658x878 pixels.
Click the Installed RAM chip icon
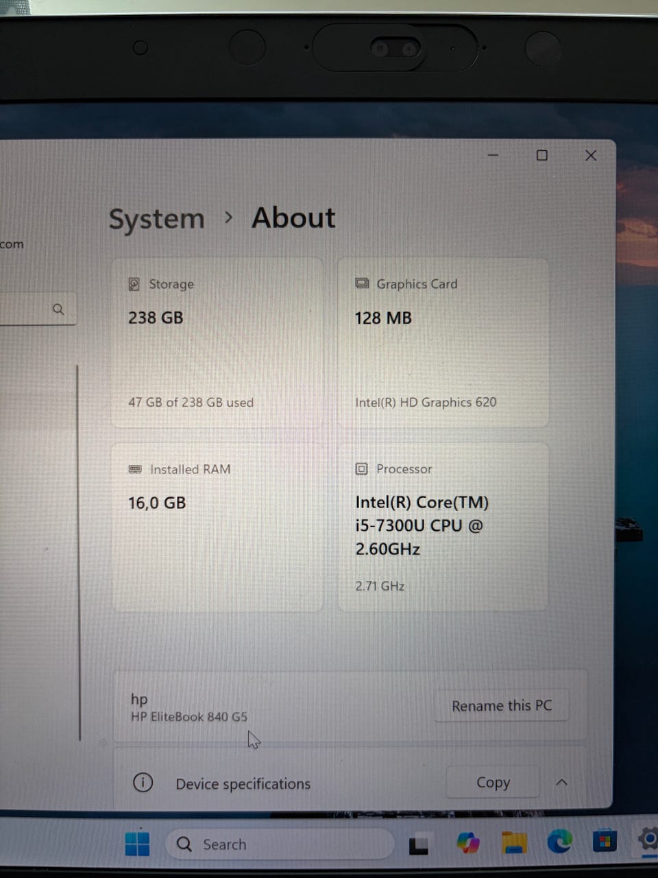coord(135,469)
